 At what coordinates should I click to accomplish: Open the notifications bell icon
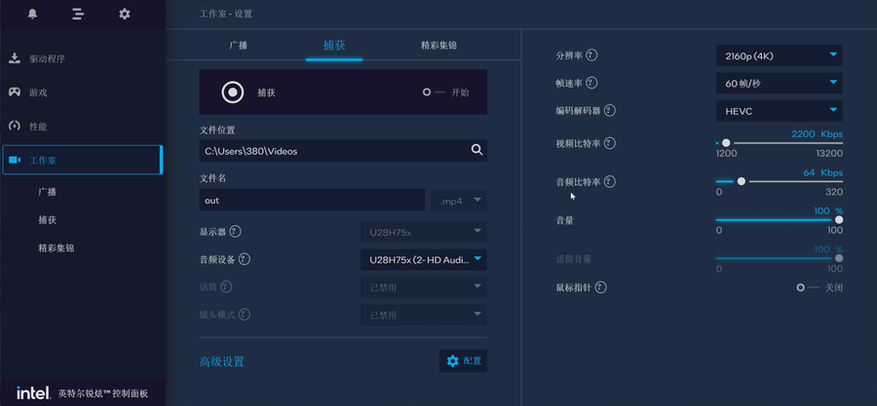point(33,14)
